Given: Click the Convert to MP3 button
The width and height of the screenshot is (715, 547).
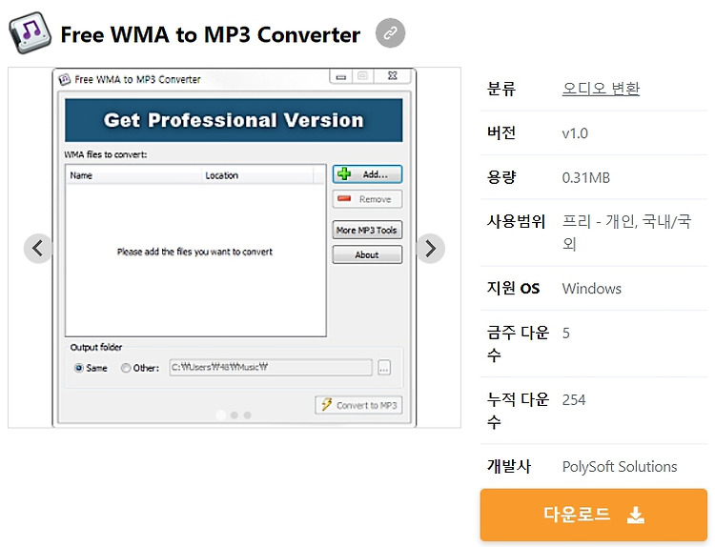Looking at the screenshot, I should click(x=358, y=405).
